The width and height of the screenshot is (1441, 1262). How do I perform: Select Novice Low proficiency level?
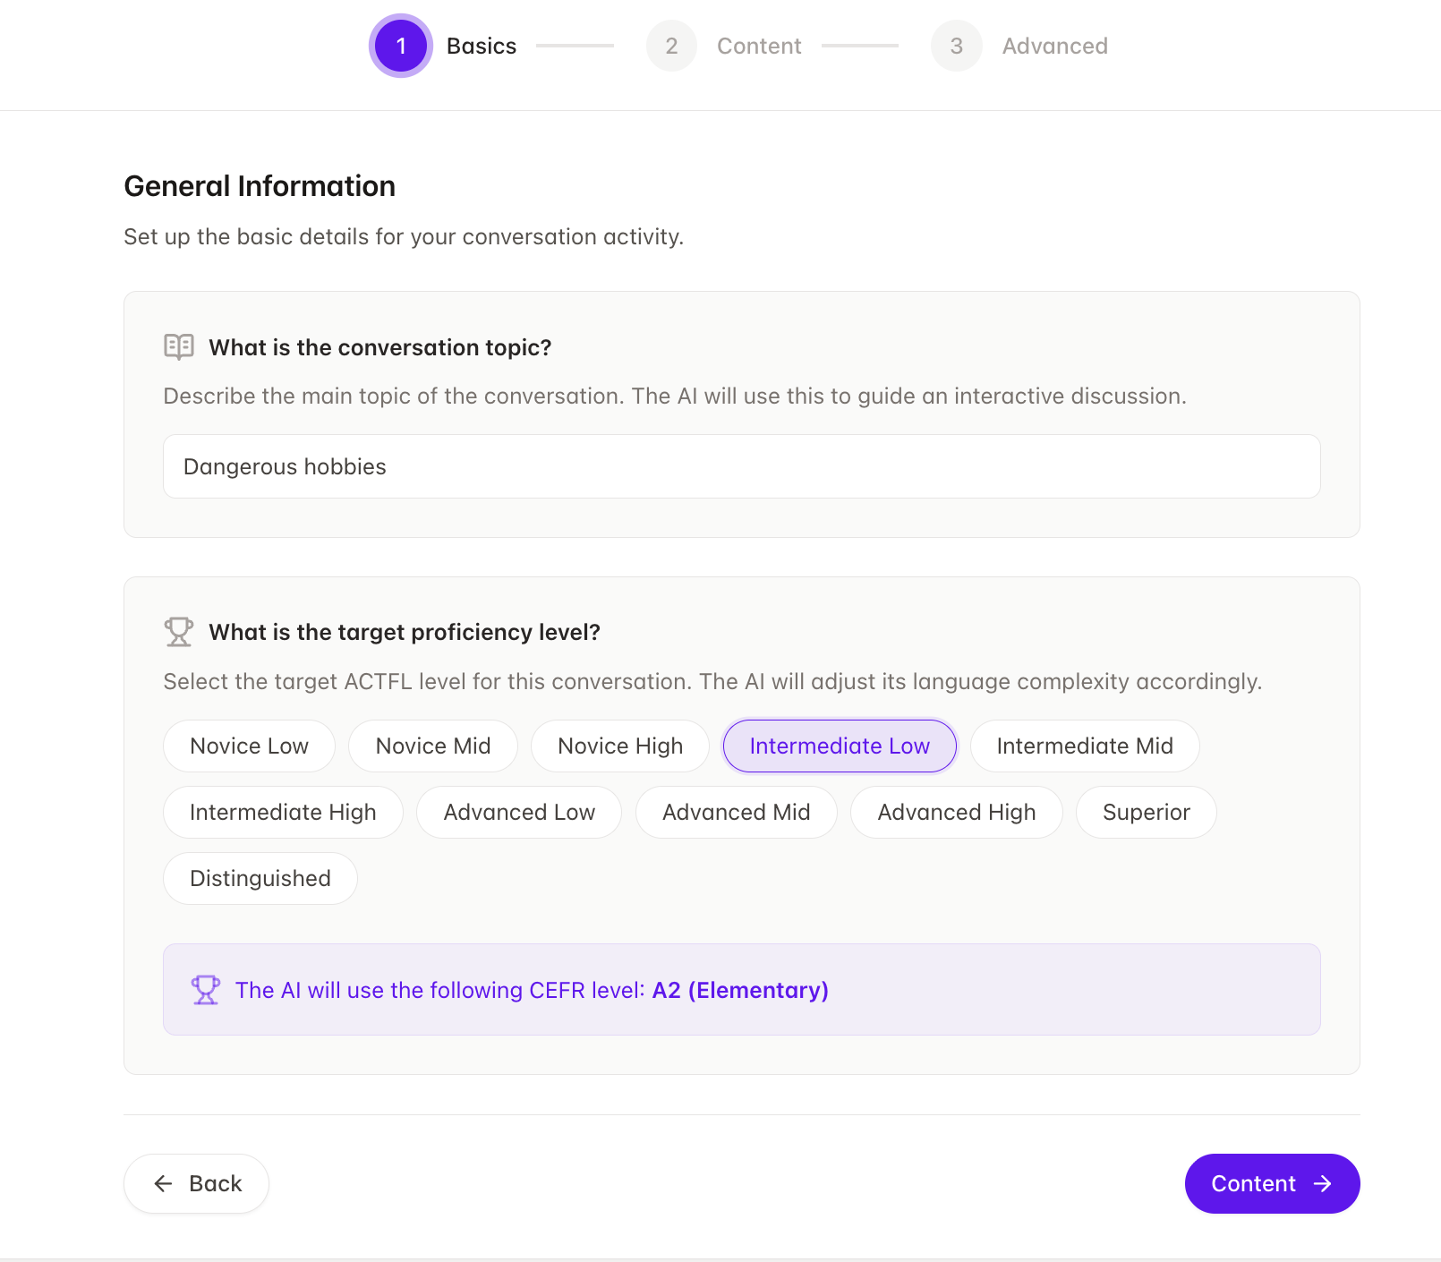coord(249,746)
